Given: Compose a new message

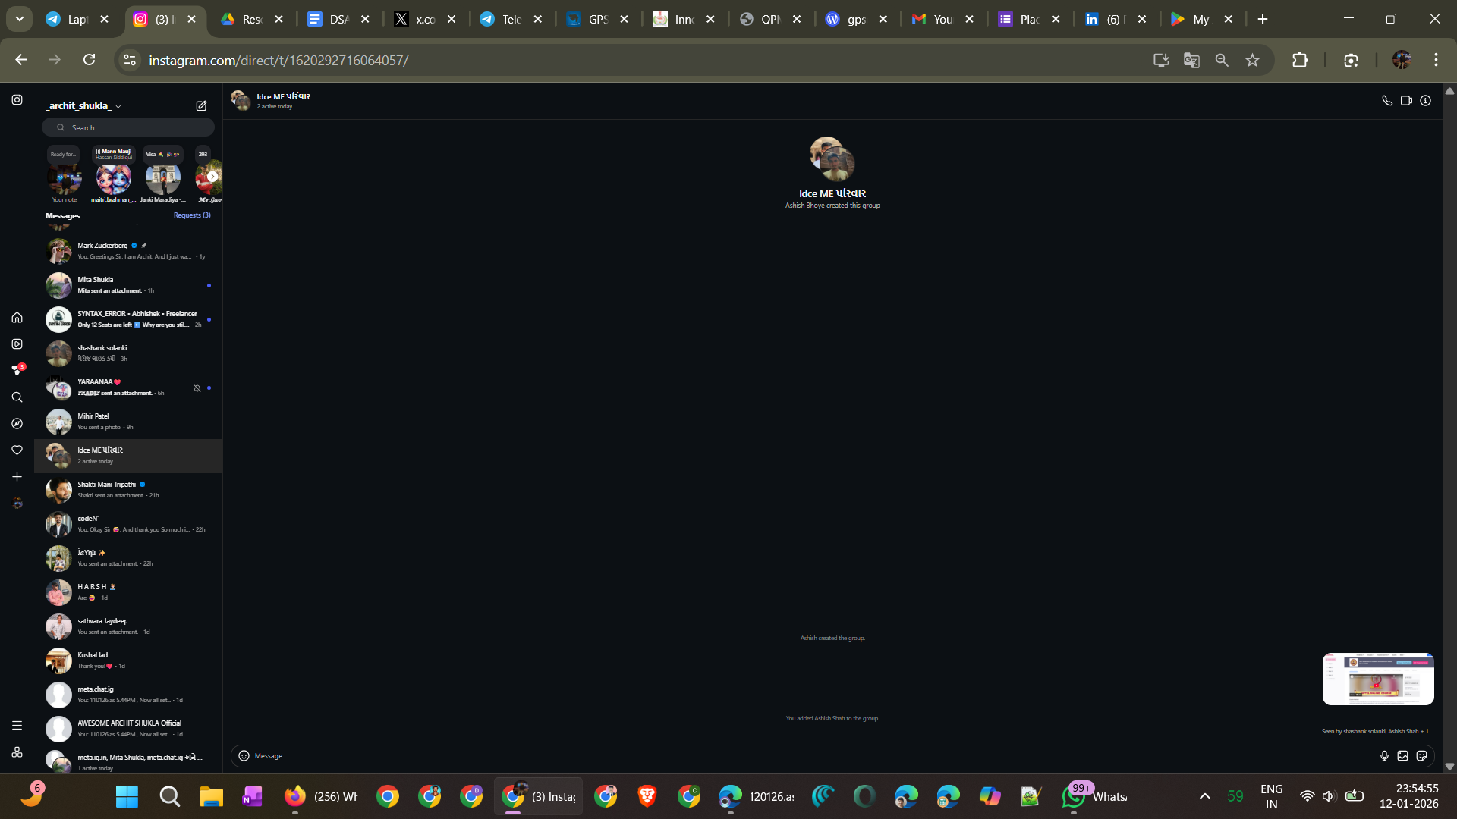Looking at the screenshot, I should click(201, 106).
